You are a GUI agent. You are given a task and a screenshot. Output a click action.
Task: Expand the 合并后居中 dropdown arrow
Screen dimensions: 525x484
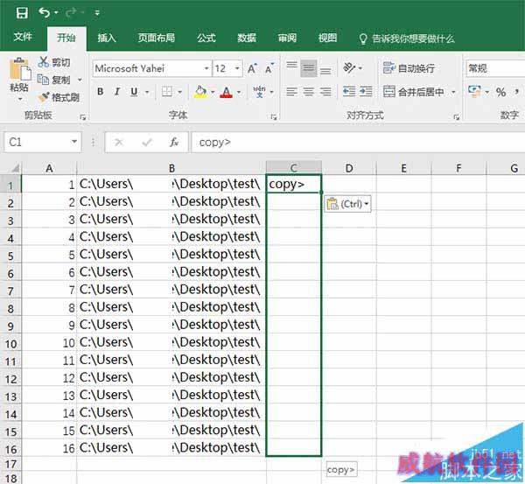coord(453,92)
